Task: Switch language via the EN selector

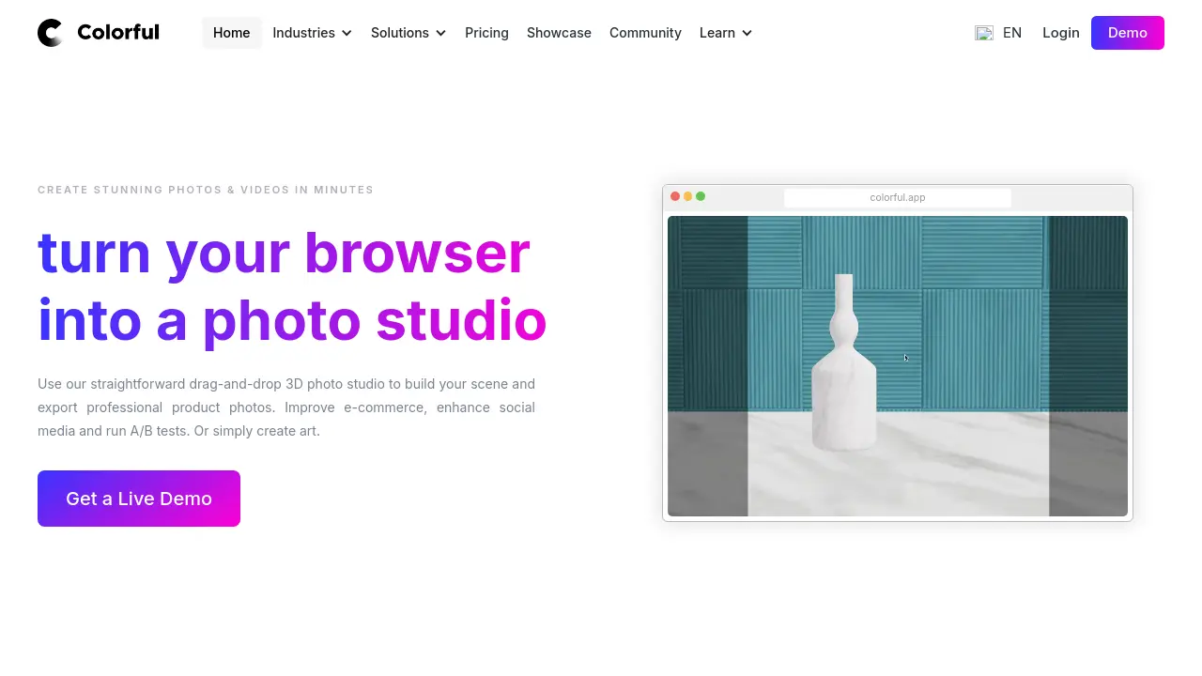Action: pos(1011,33)
